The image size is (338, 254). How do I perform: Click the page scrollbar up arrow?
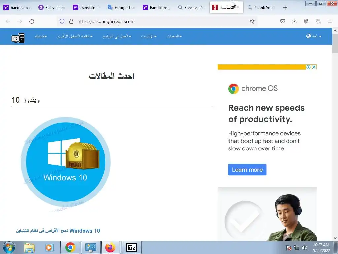pyautogui.click(x=335, y=31)
